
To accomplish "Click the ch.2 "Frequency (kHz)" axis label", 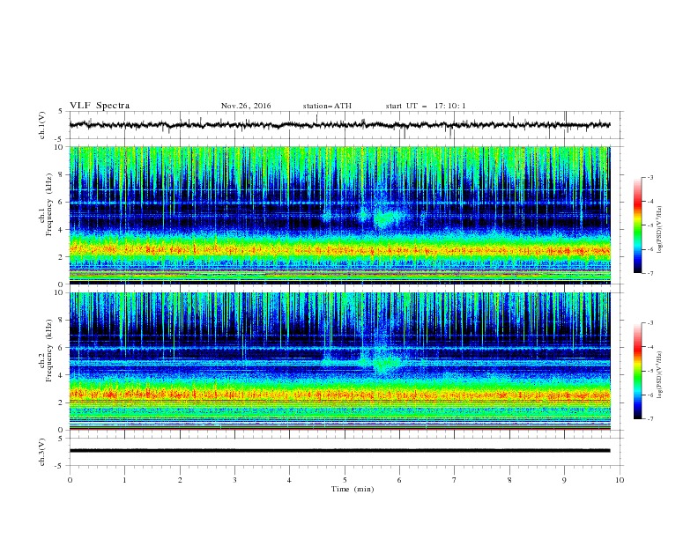I will click(x=49, y=351).
